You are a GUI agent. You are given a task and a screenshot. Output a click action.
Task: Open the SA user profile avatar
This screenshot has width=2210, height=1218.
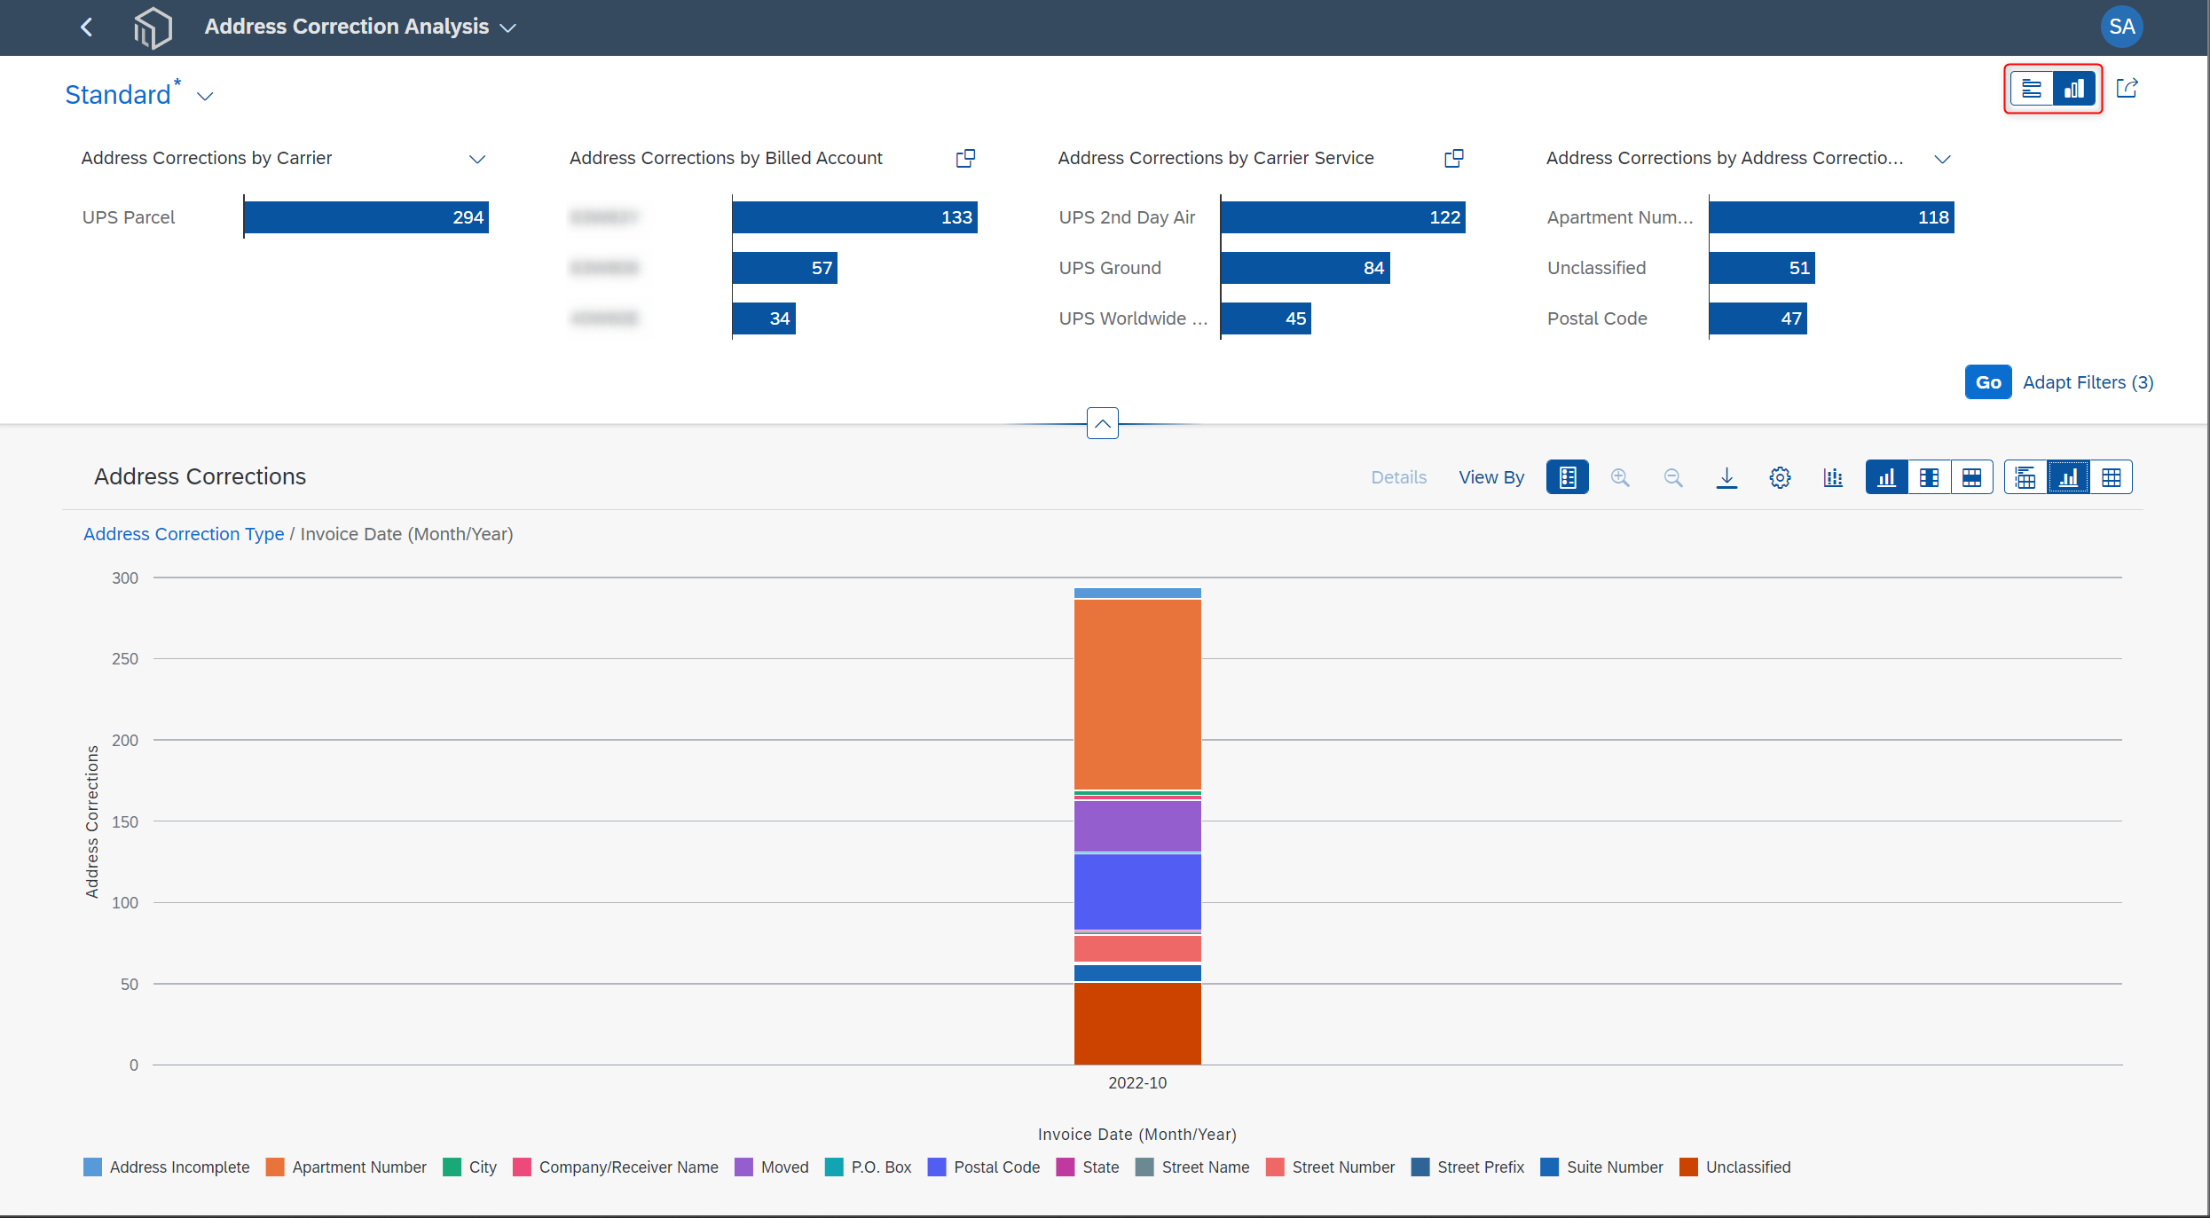2121,28
